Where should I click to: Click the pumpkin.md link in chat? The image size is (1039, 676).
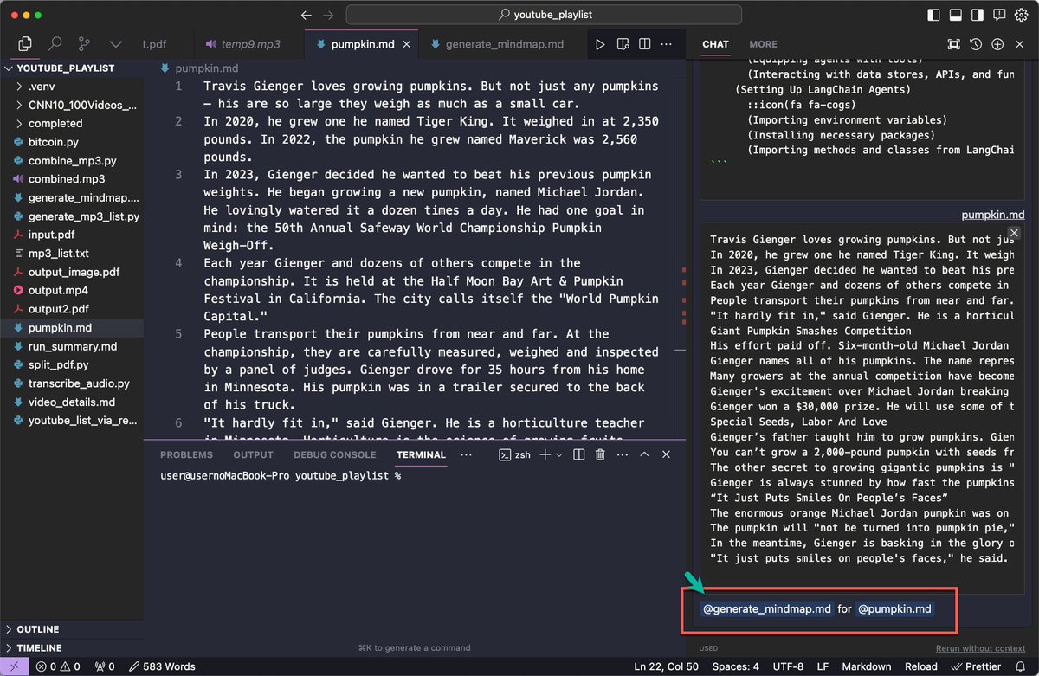(x=993, y=215)
